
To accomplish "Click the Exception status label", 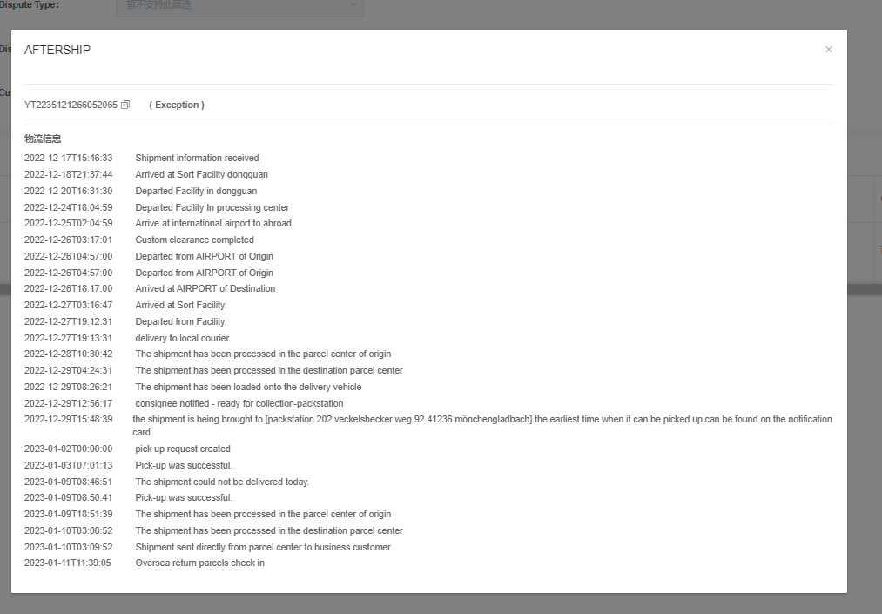I will pyautogui.click(x=177, y=105).
